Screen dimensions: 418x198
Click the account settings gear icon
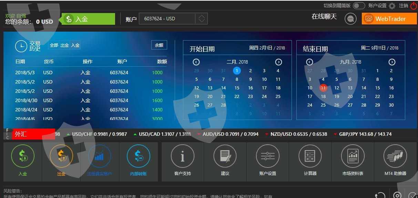392,6
